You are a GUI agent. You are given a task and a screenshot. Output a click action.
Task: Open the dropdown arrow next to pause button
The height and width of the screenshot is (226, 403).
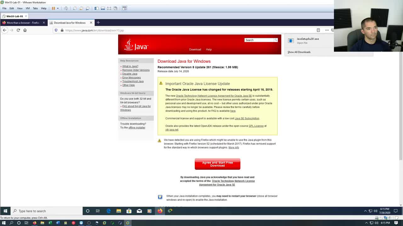pos(58,8)
